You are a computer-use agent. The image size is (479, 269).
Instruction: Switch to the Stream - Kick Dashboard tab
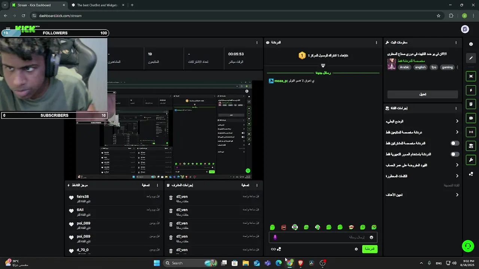(38, 5)
